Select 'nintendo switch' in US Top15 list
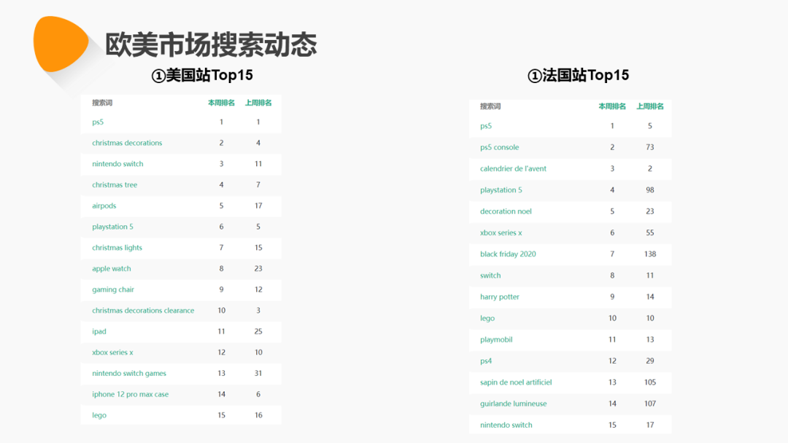788x443 pixels. click(117, 164)
